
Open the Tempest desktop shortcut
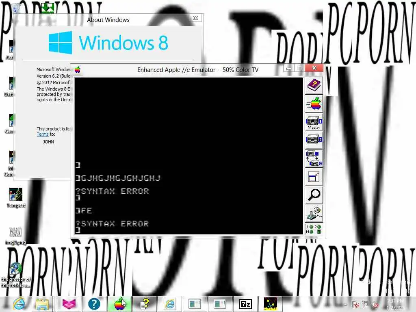click(x=16, y=198)
